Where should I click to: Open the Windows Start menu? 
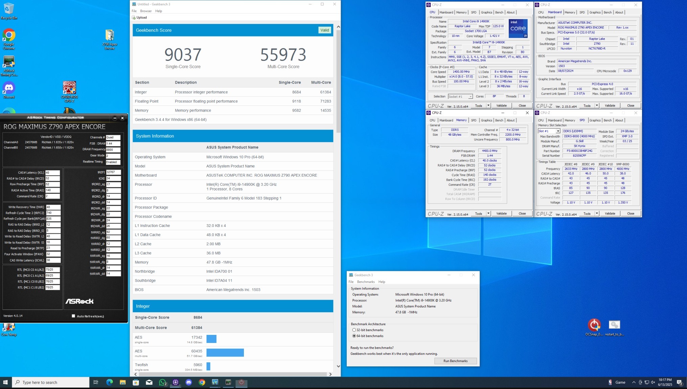click(x=5, y=383)
